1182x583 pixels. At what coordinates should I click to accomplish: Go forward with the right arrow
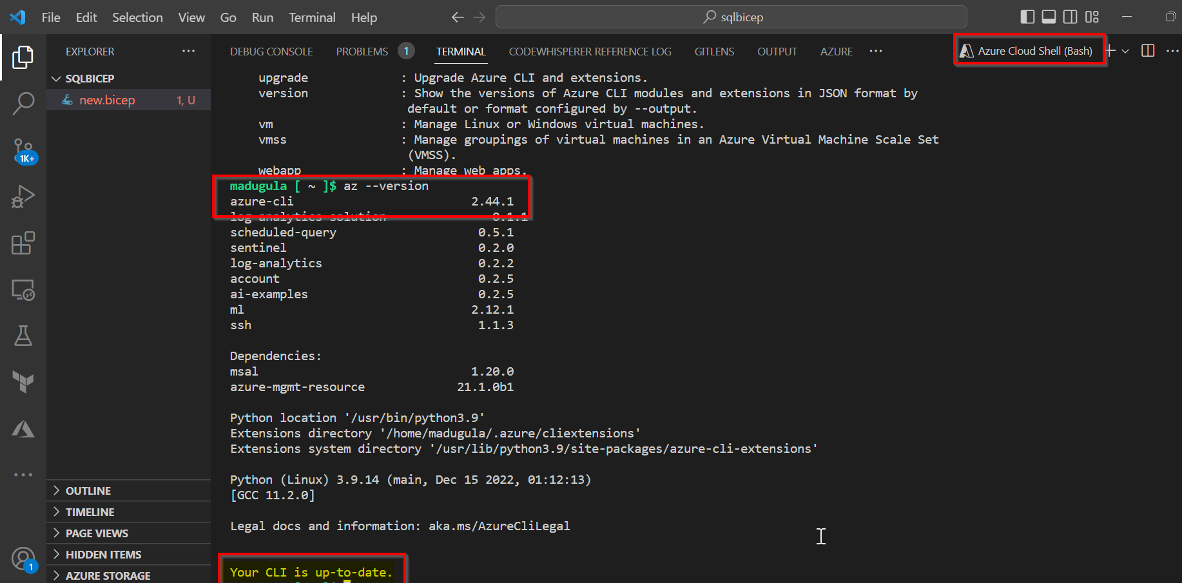[479, 17]
